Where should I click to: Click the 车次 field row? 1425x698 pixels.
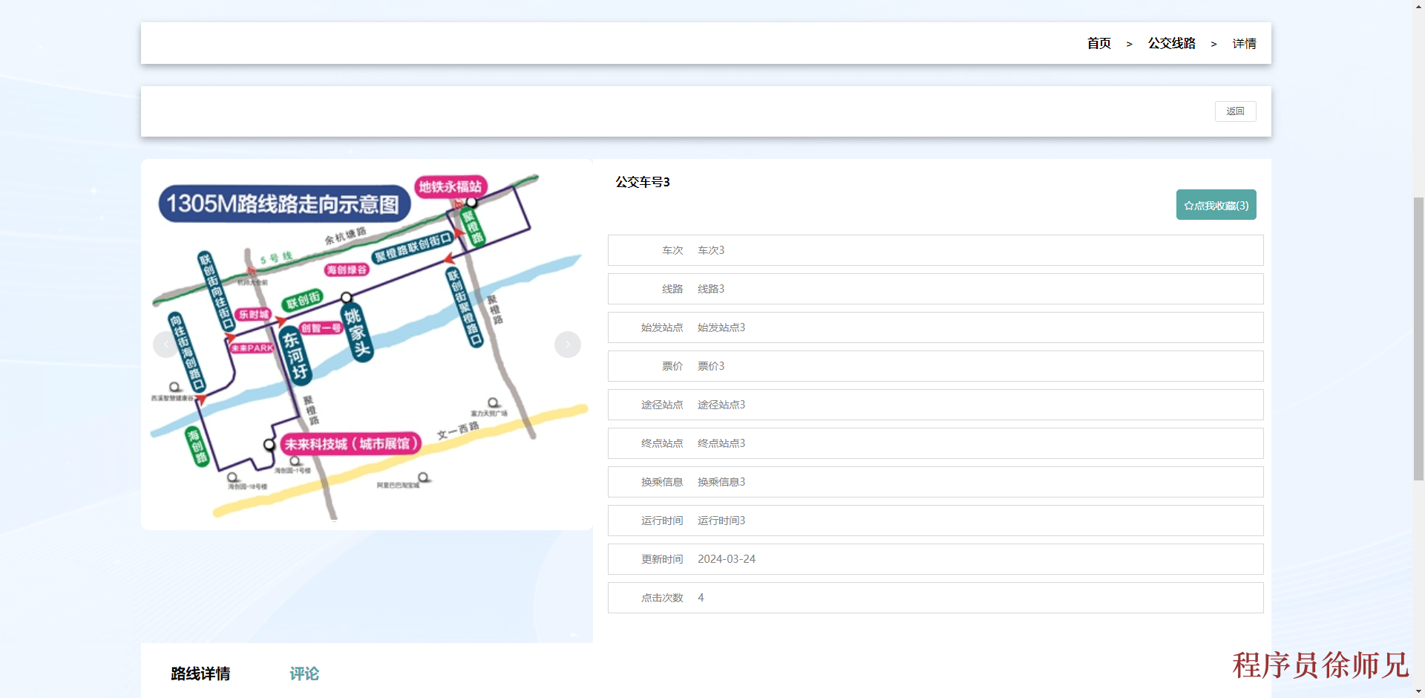pos(935,250)
